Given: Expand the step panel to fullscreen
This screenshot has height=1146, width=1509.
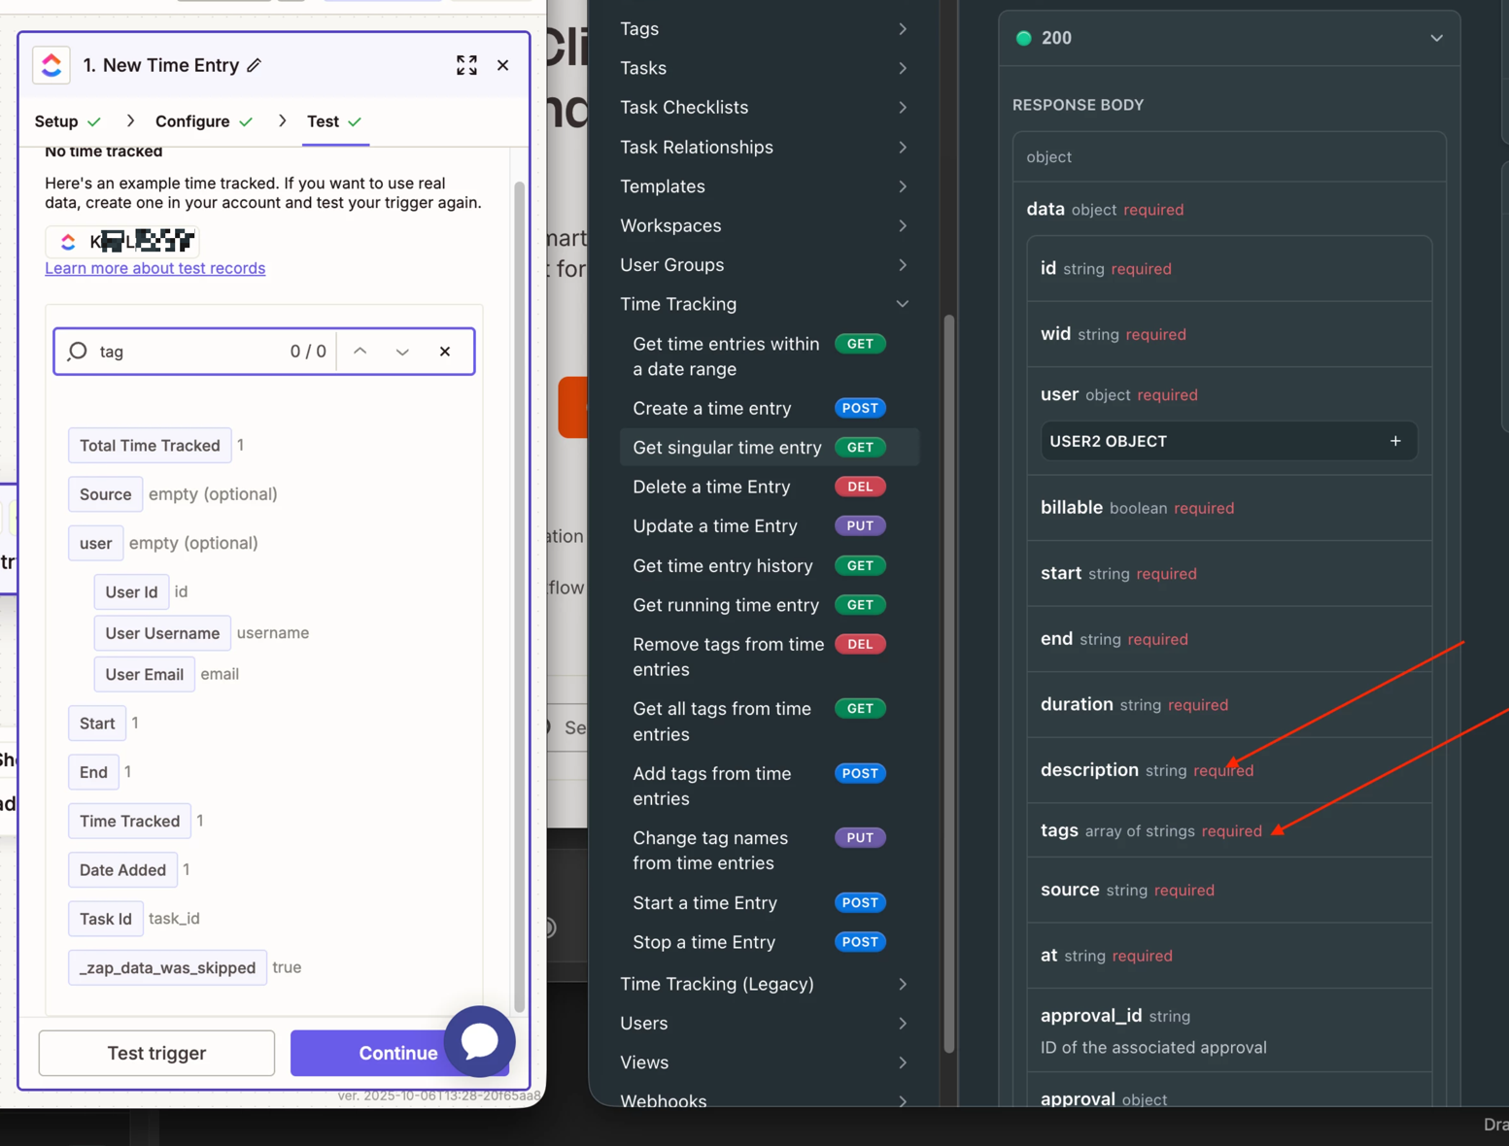Looking at the screenshot, I should [x=466, y=65].
